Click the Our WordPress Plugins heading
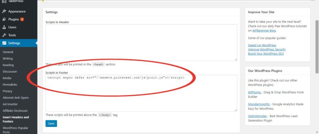Image resolution: width=319 pixels, height=134 pixels. [x=265, y=71]
